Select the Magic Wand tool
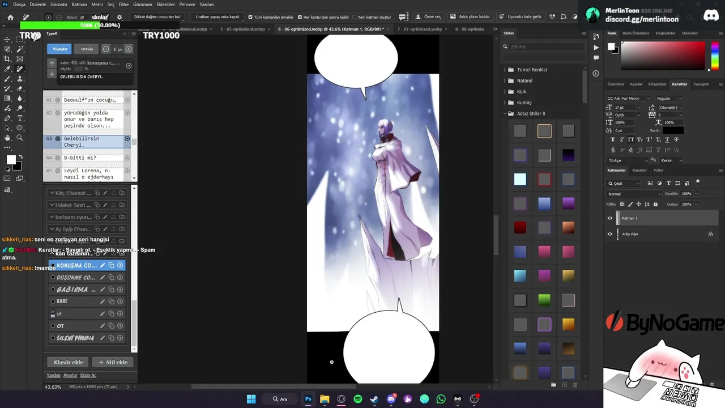725x408 pixels. [x=20, y=49]
